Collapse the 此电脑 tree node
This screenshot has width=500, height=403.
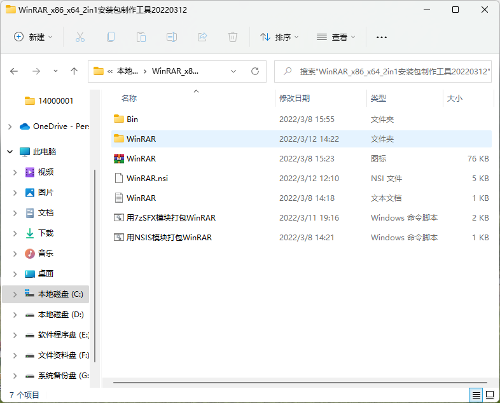(x=10, y=152)
